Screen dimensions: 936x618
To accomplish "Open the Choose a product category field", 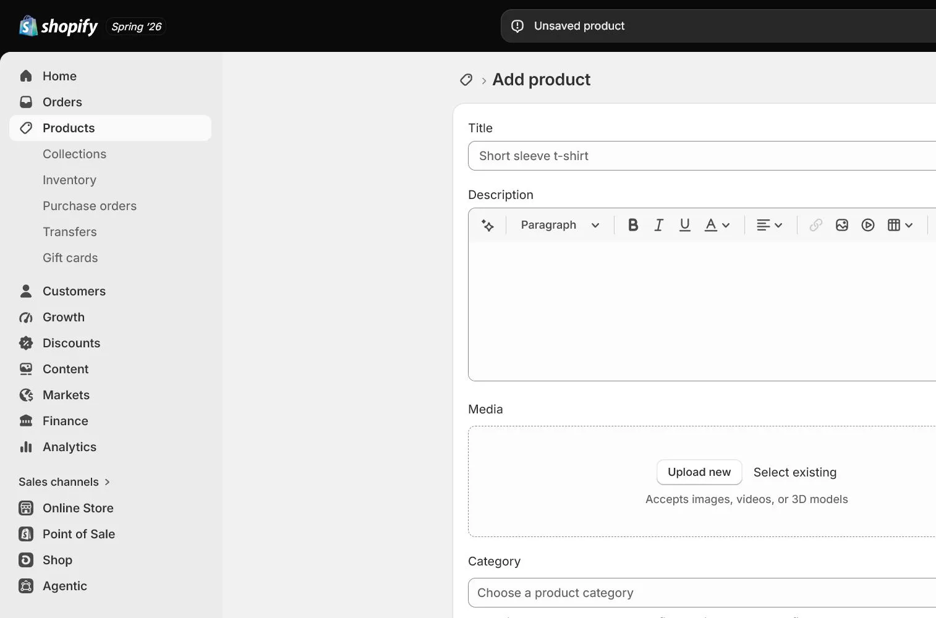I will tap(702, 593).
